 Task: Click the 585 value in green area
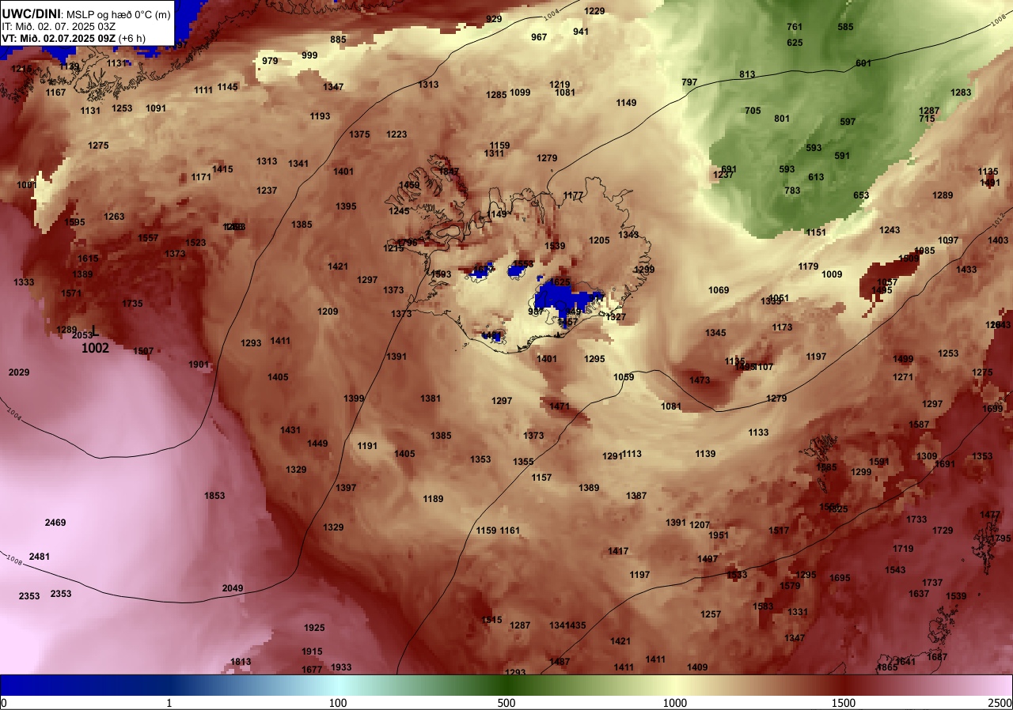(x=845, y=27)
